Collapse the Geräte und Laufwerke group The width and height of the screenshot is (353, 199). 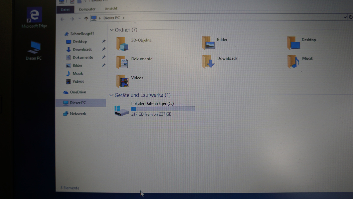(x=111, y=95)
